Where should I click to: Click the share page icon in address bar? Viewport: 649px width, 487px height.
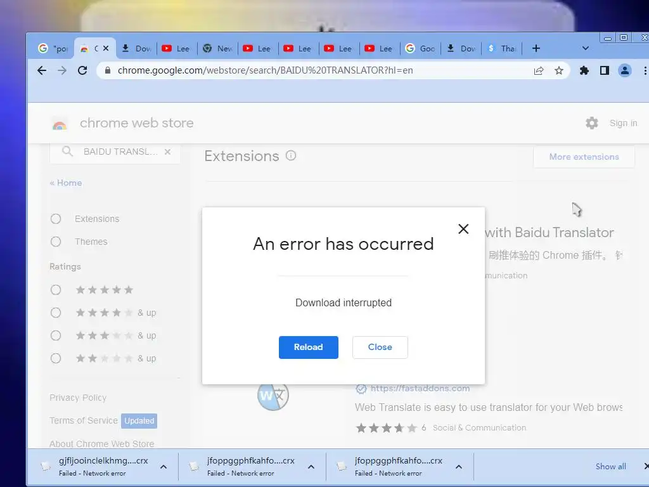[539, 71]
